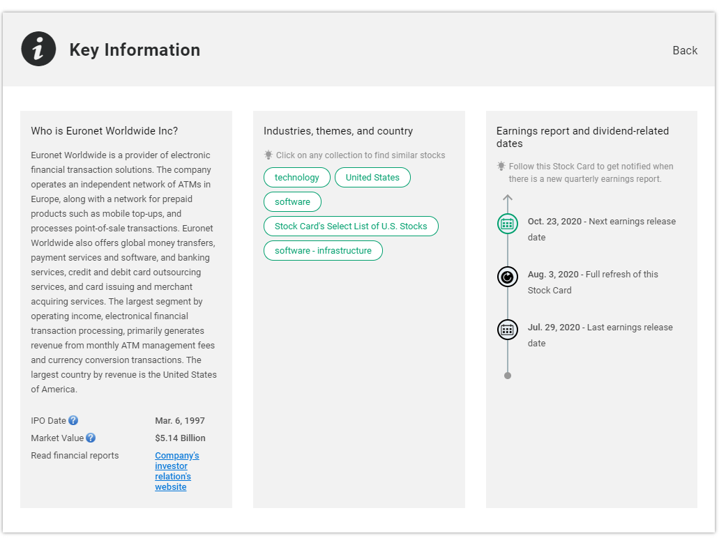Select the Aug. 3, 2020 full refresh text
719x538 pixels.
click(593, 282)
